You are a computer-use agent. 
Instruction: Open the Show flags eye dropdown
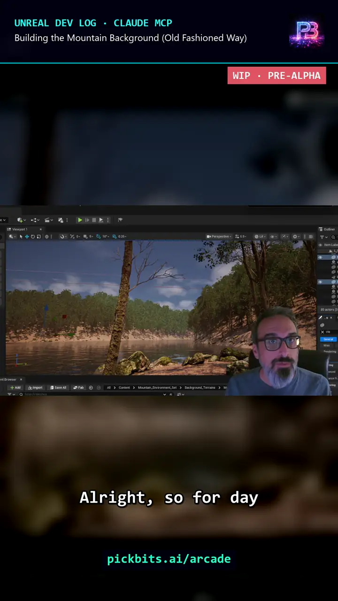273,236
